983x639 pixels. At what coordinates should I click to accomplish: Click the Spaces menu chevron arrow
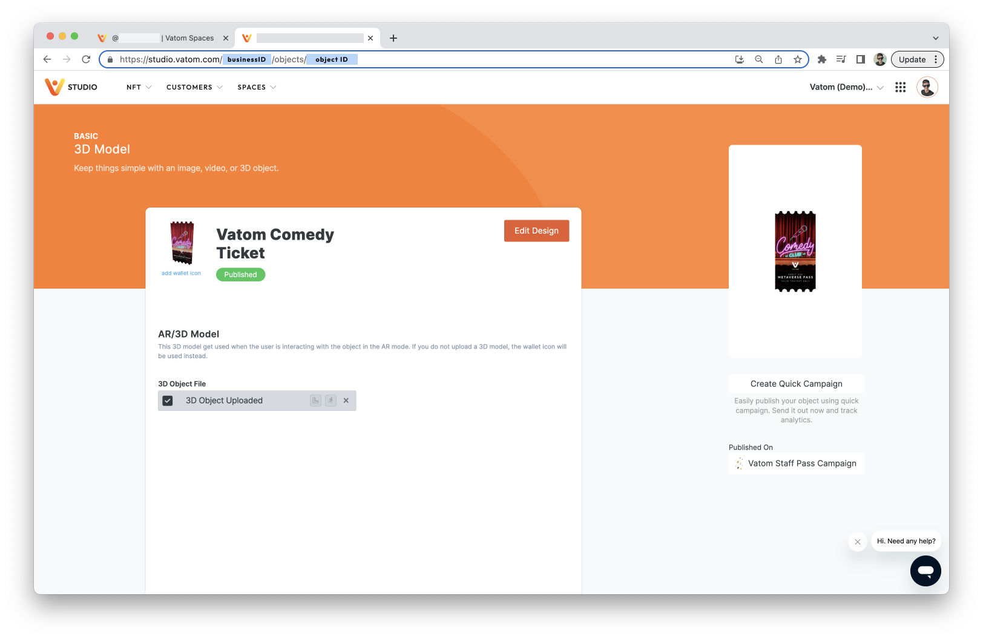click(x=273, y=87)
